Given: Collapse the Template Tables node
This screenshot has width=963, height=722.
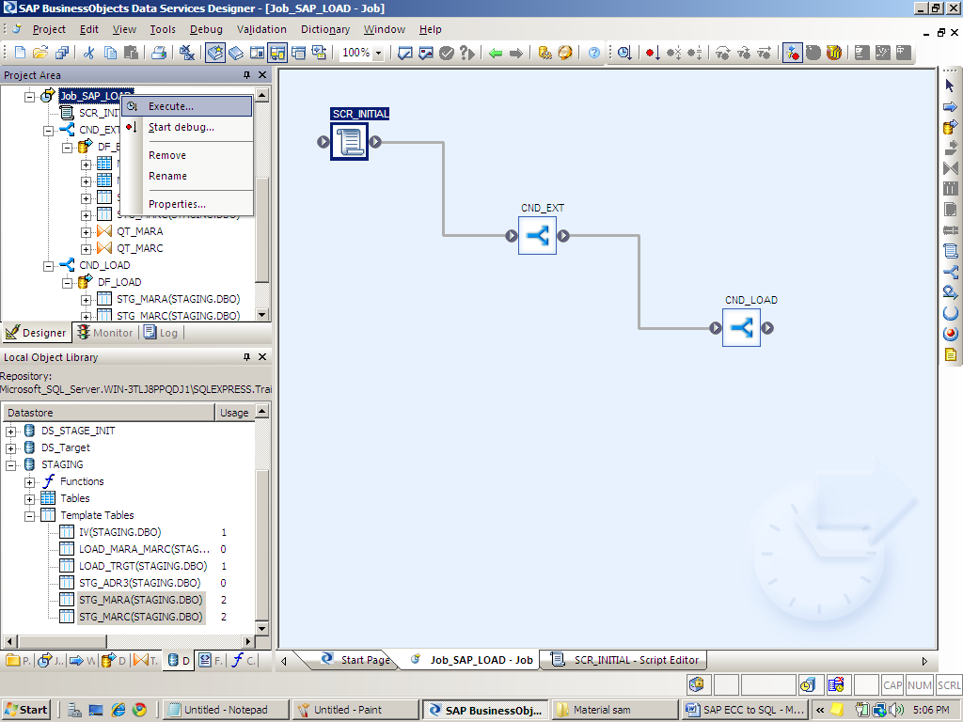Looking at the screenshot, I should pyautogui.click(x=29, y=516).
